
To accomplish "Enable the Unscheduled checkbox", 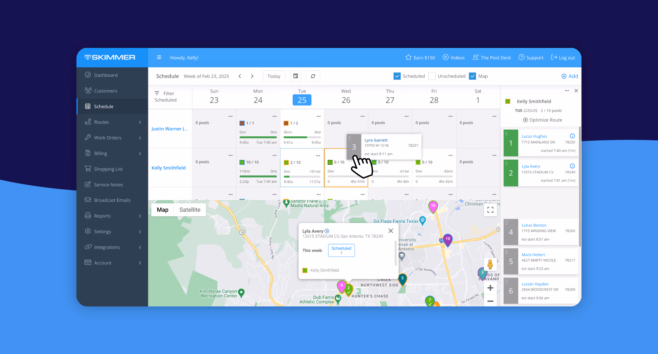I will (432, 76).
